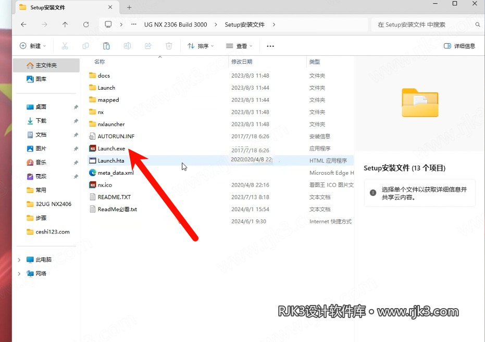Expand chevron after Setup安装文件 in breadcrumb
The image size is (485, 342).
click(x=273, y=25)
